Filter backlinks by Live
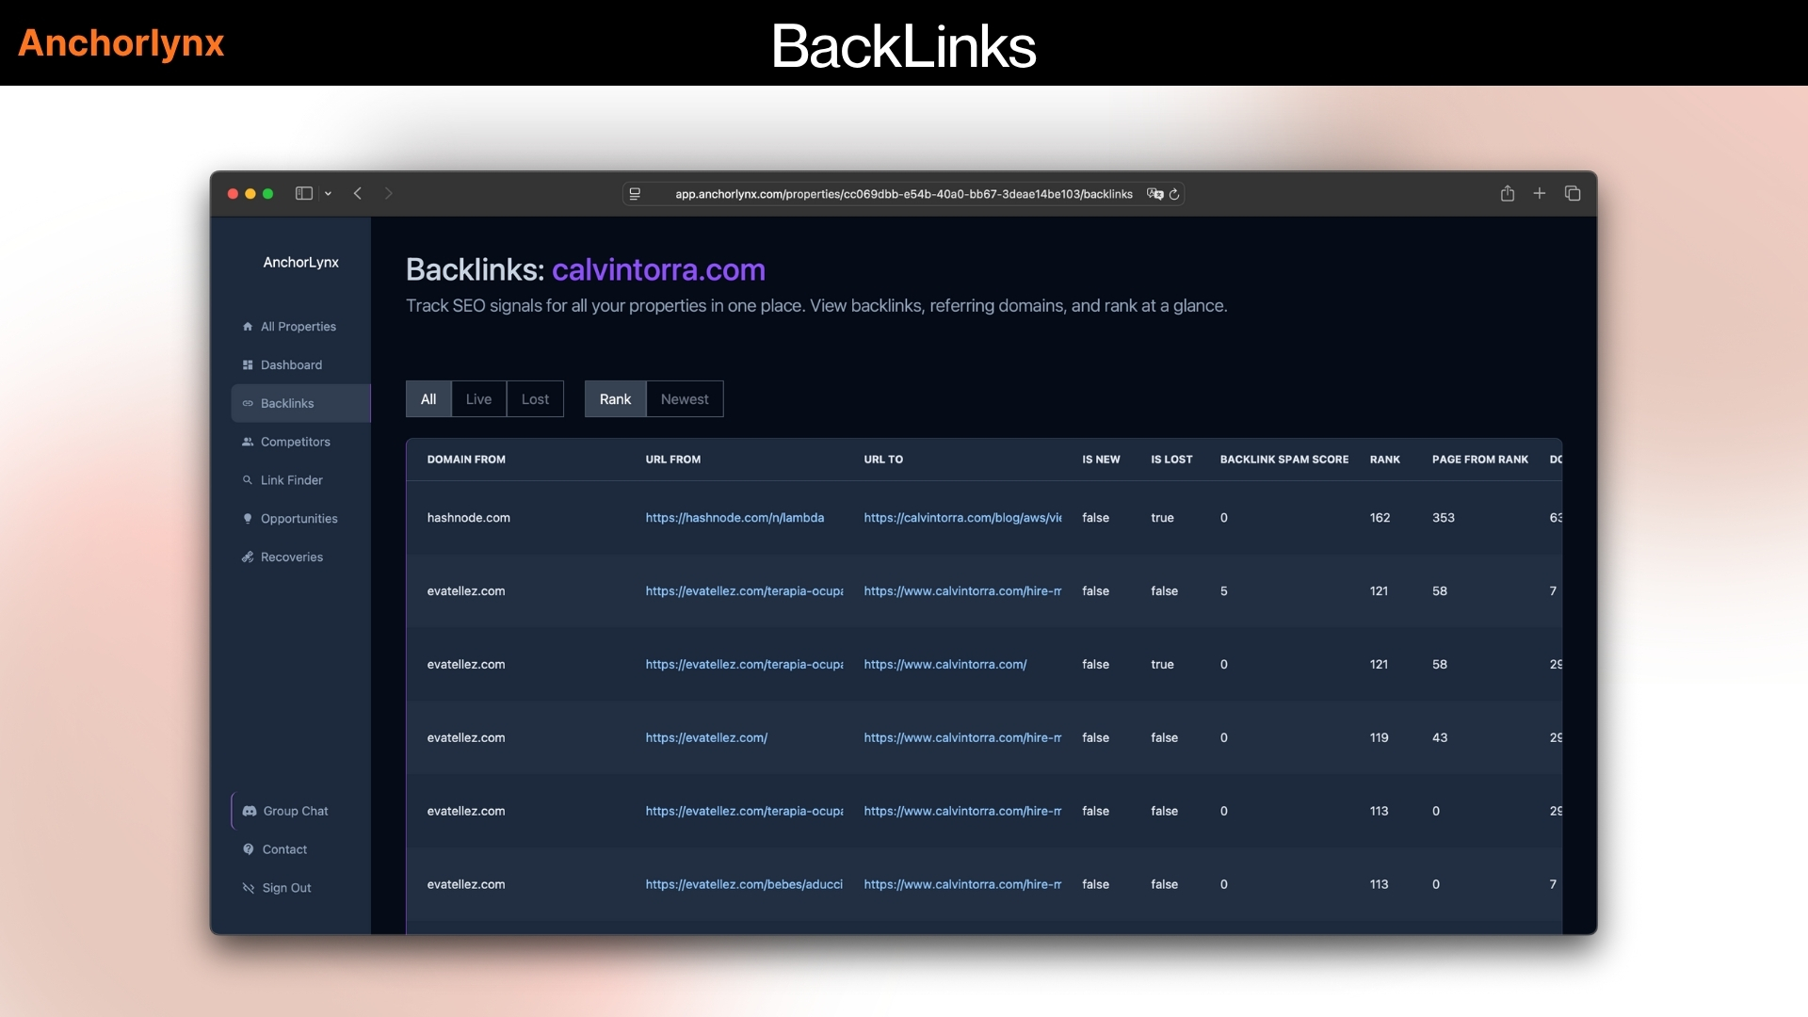 (478, 399)
